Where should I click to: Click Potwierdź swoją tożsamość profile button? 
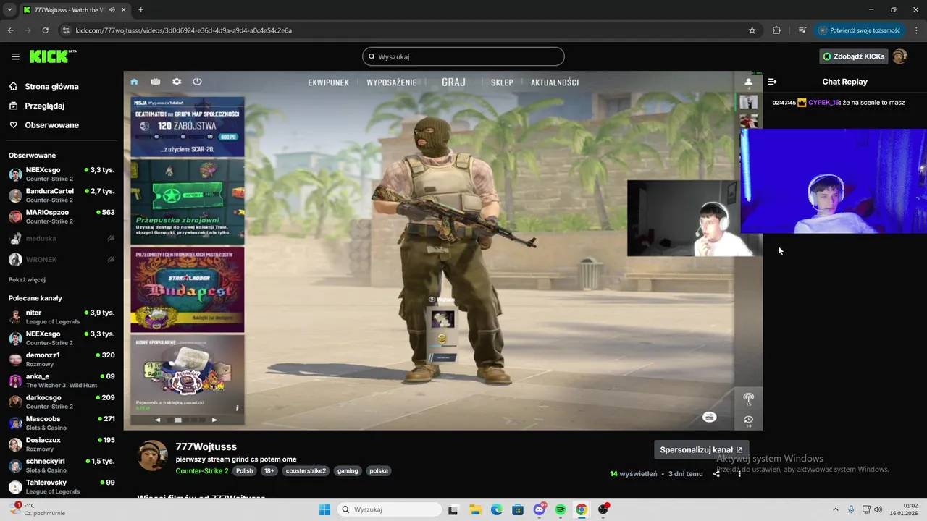(860, 30)
